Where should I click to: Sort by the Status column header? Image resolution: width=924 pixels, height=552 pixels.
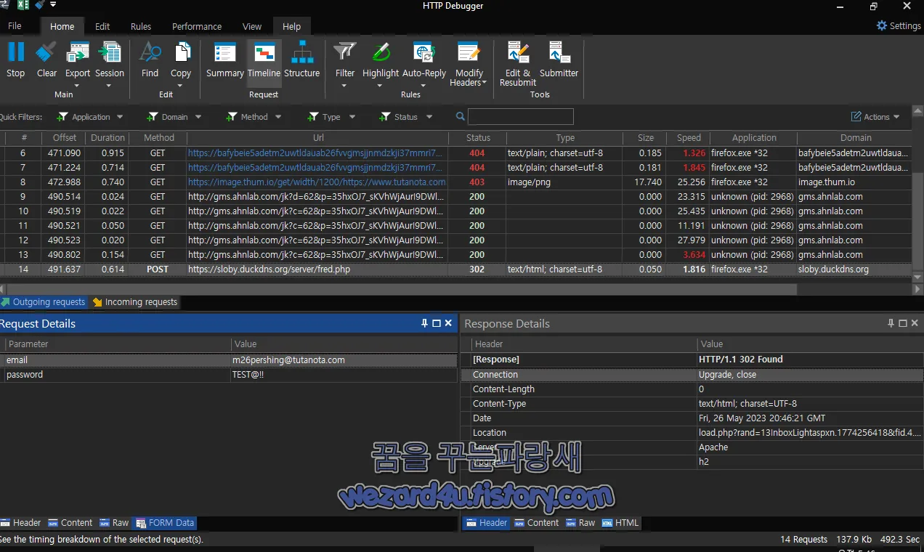(x=478, y=138)
